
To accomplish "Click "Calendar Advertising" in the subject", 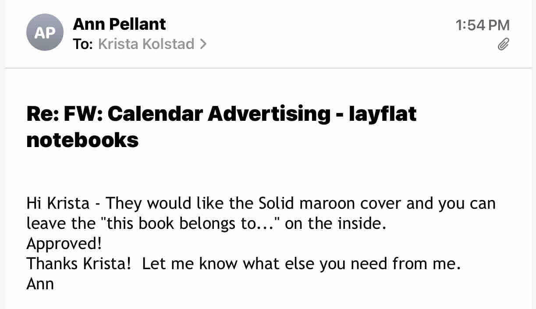I will click(219, 114).
